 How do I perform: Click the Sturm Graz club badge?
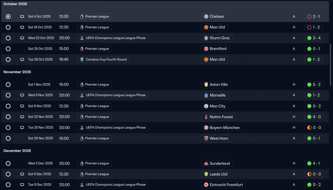point(206,38)
